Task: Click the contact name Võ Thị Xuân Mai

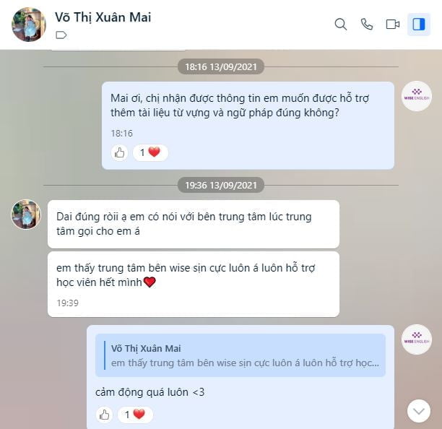Action: pos(103,17)
